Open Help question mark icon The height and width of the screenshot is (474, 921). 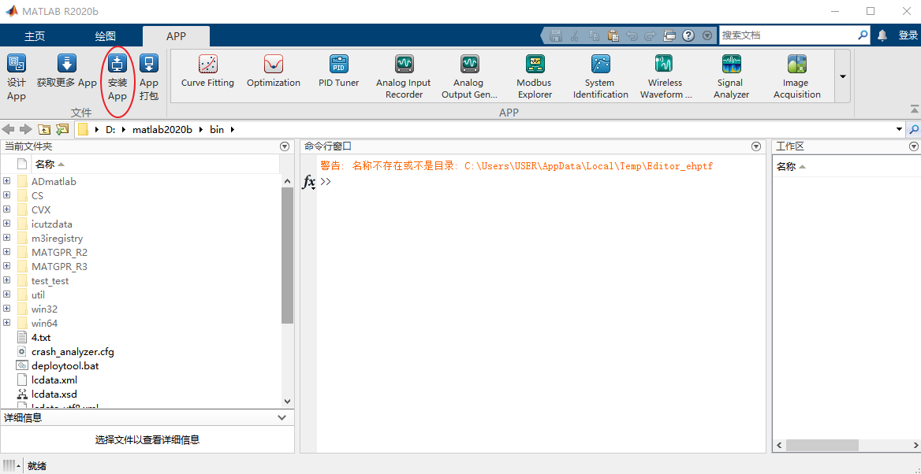point(689,35)
